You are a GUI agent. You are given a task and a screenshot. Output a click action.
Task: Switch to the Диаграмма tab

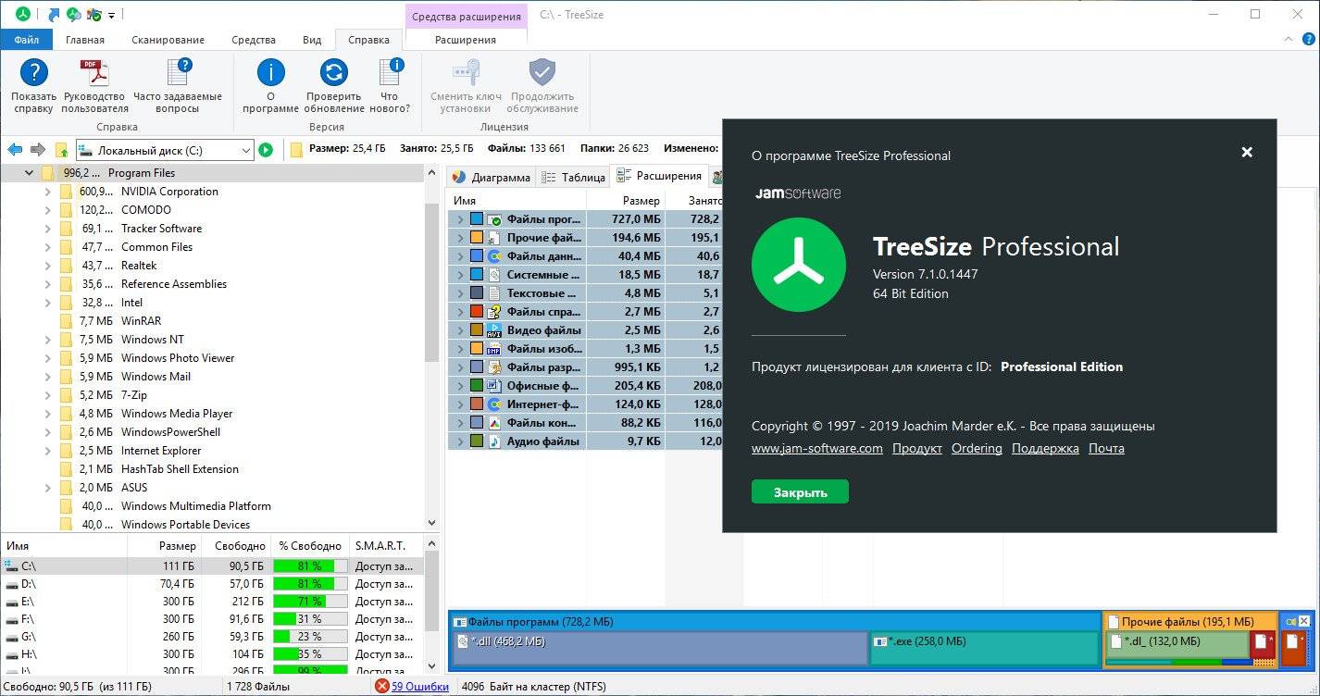click(x=492, y=178)
